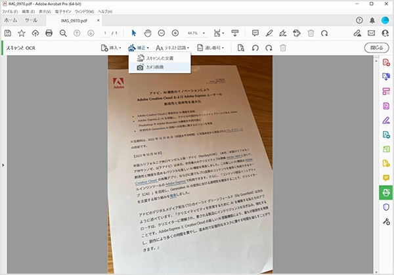Collapse the 補正 (Enhance) dropdown

click(x=139, y=48)
